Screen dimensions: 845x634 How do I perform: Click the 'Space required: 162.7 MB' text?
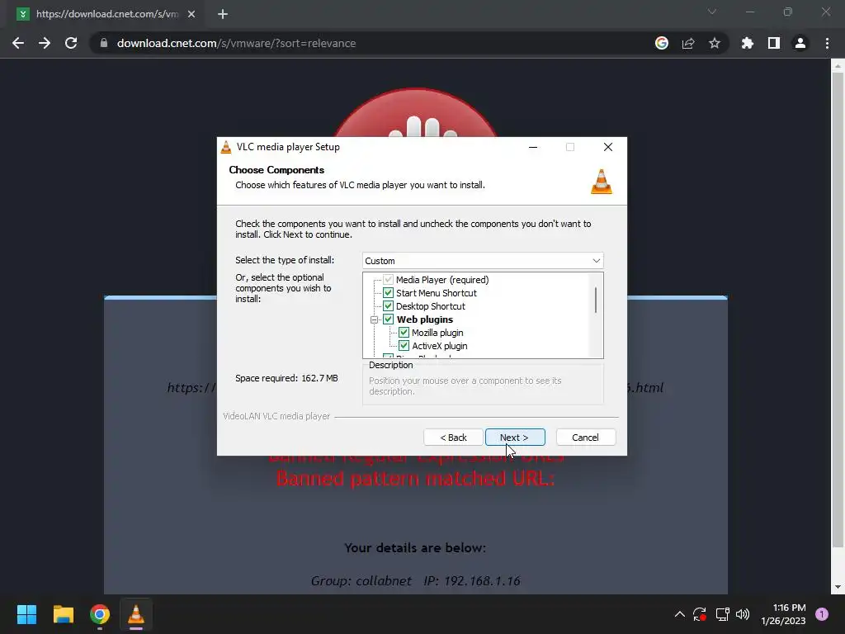tap(286, 378)
